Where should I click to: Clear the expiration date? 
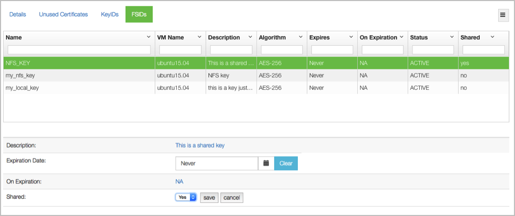tap(286, 163)
